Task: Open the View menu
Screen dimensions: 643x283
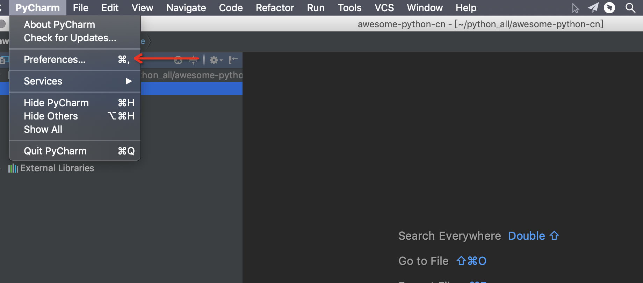Action: pos(142,8)
